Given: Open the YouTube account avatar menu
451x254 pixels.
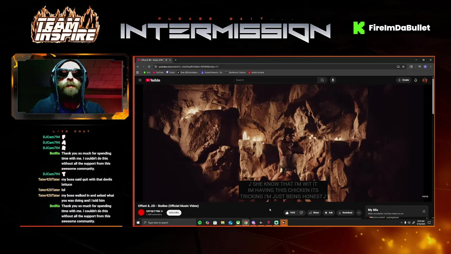Looking at the screenshot, I should (425, 80).
